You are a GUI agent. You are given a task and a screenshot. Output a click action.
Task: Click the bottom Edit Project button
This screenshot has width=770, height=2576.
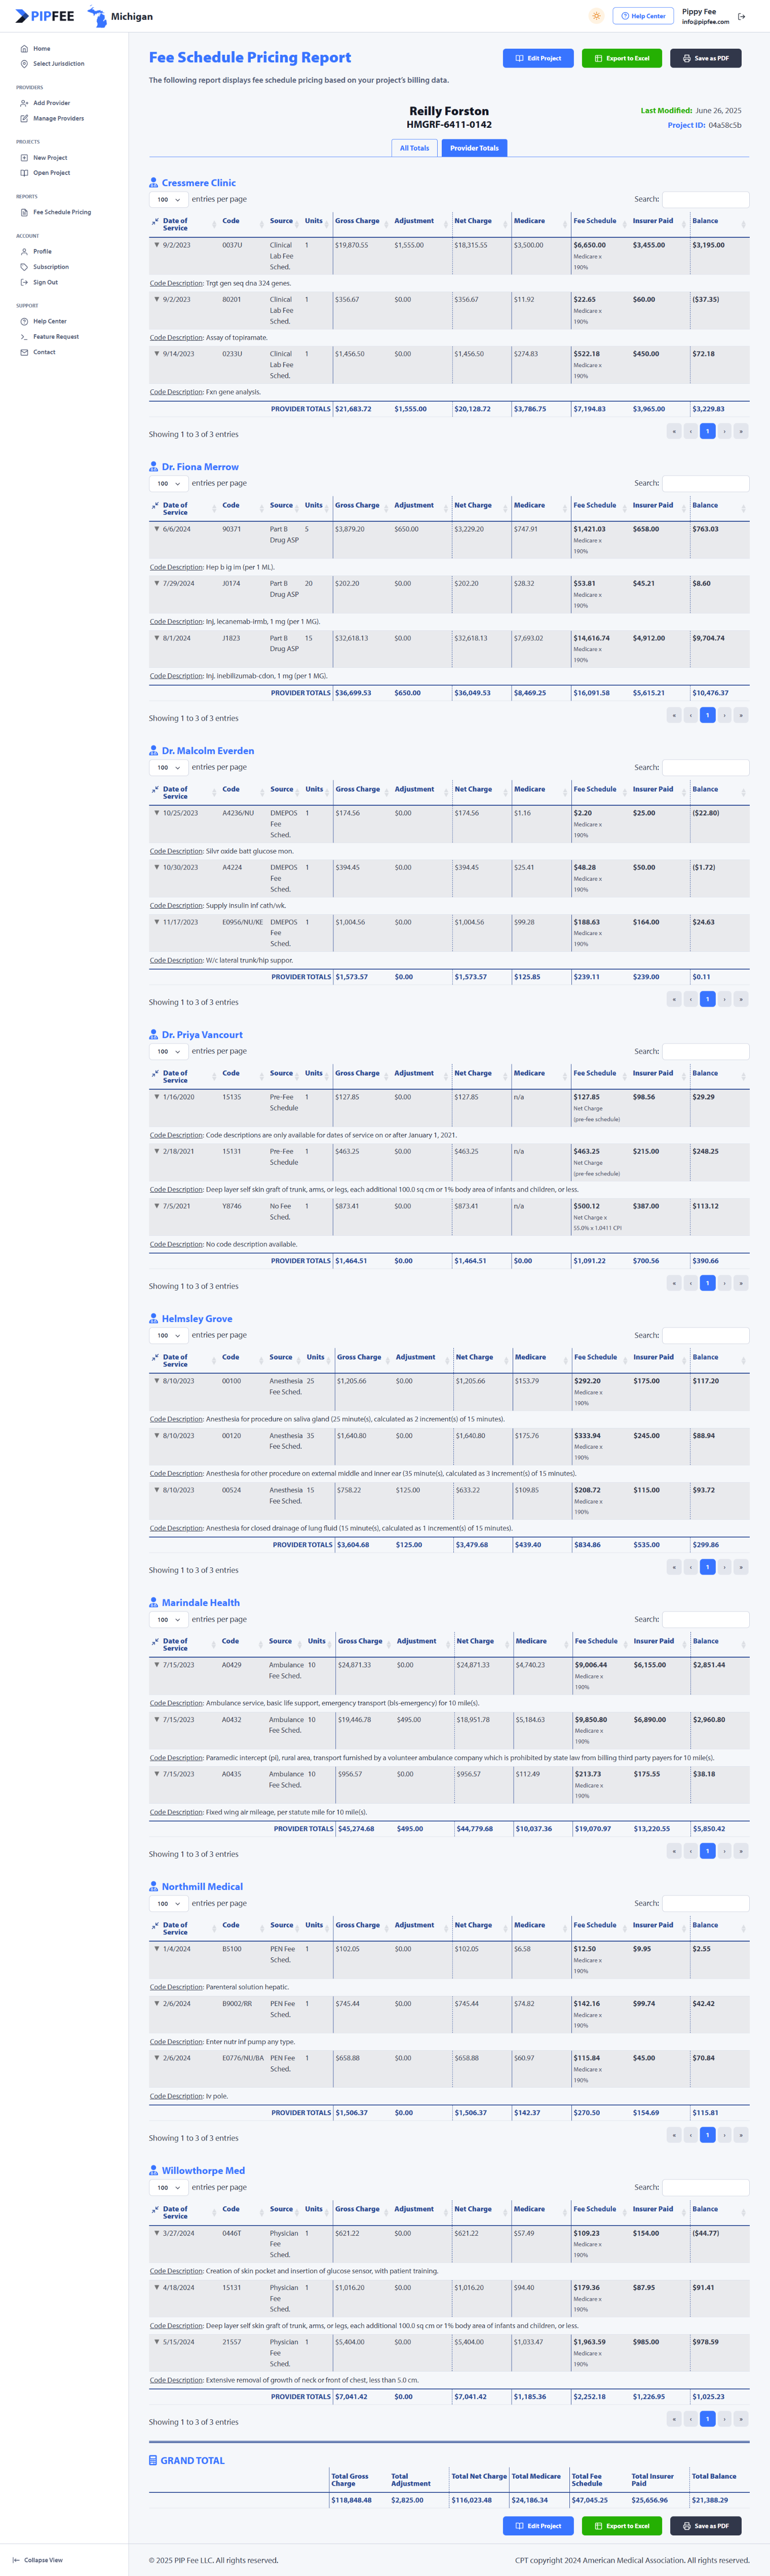[x=538, y=2526]
